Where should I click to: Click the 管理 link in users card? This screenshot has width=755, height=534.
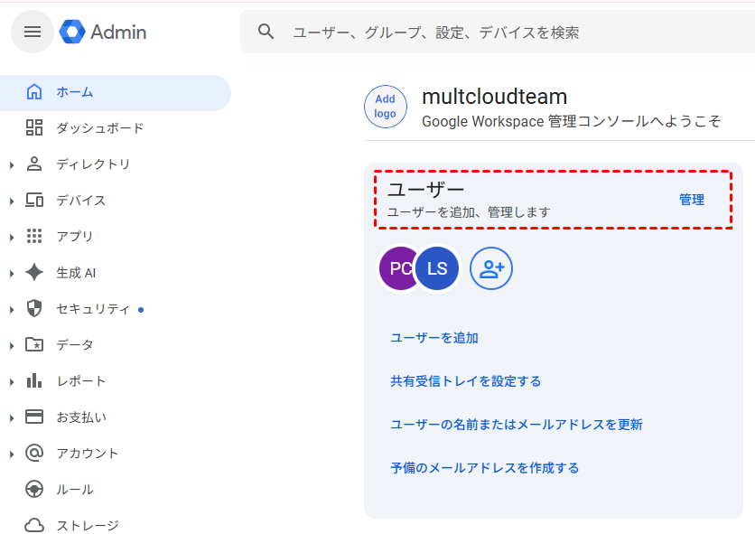point(692,200)
